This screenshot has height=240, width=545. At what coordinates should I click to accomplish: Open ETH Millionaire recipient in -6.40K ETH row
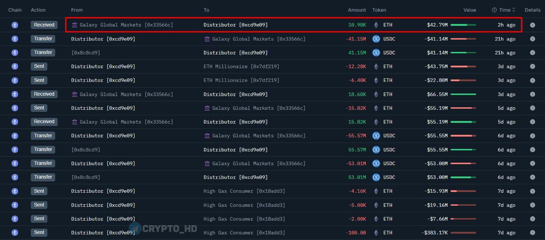241,80
